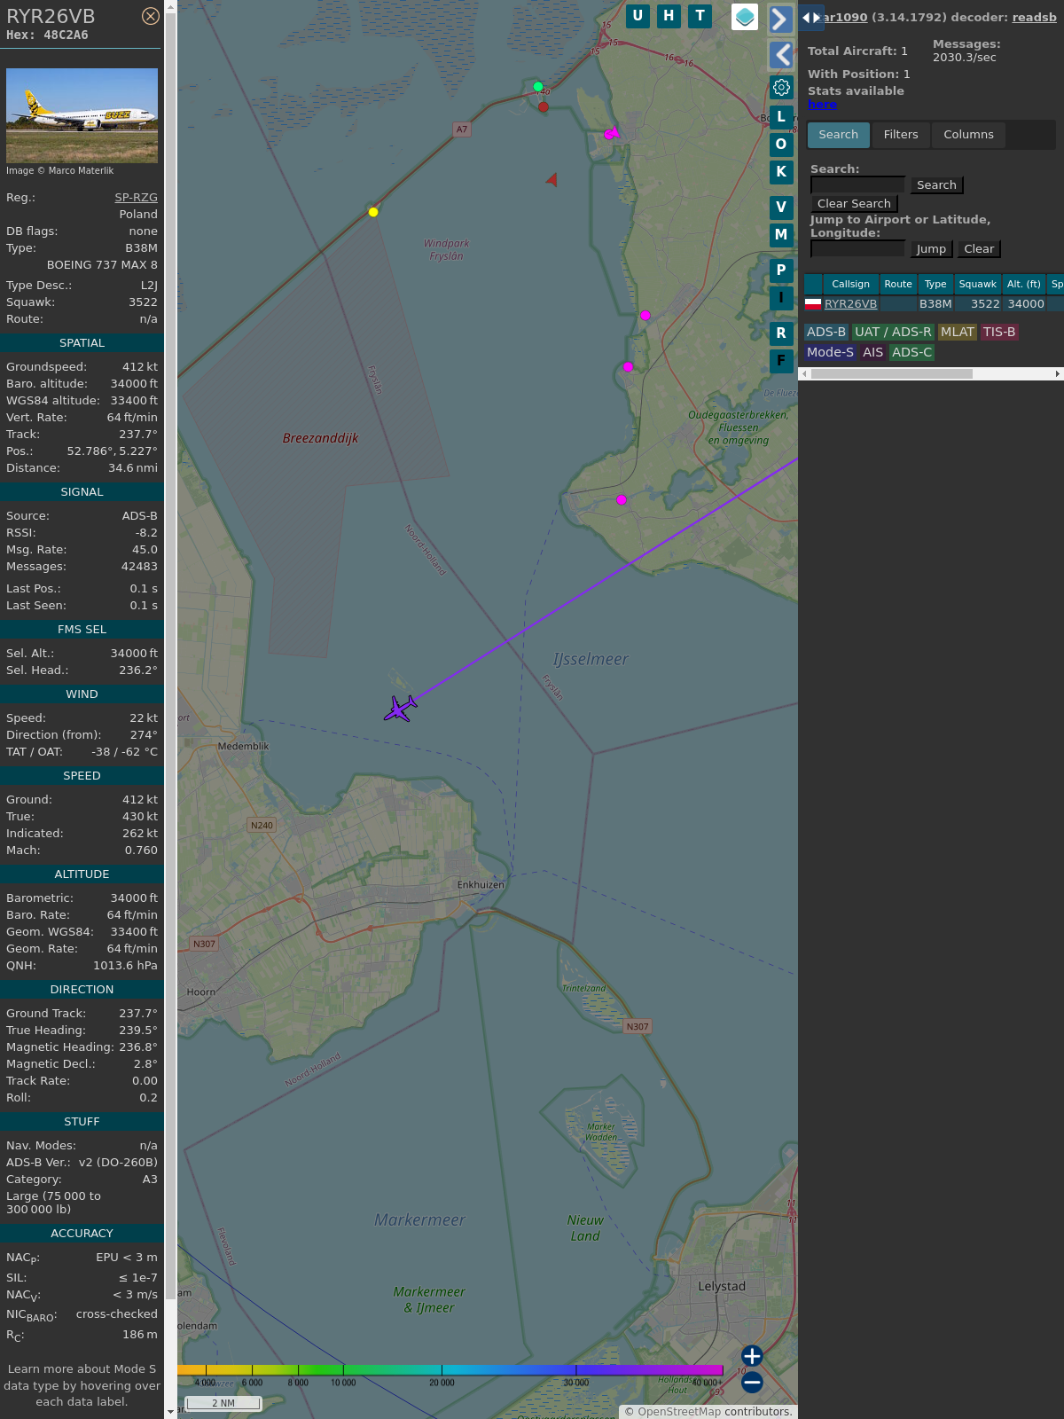Click the horizontal scrollbar under aircraft table
The height and width of the screenshot is (1419, 1064).
click(x=891, y=374)
